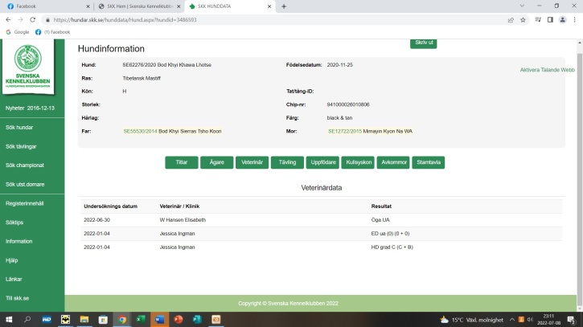The image size is (583, 327).
Task: Open the (1) Facebook bookmark
Action: click(52, 32)
